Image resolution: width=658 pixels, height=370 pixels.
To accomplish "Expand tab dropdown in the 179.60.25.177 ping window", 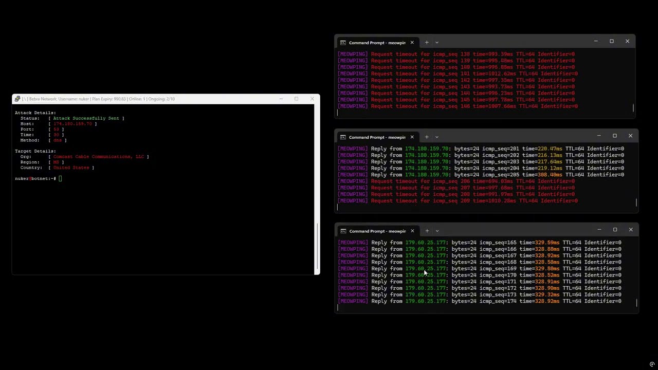I will 437,231.
